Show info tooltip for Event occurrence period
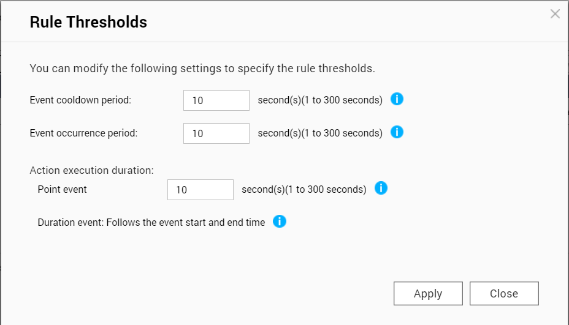The image size is (569, 325). pos(397,132)
